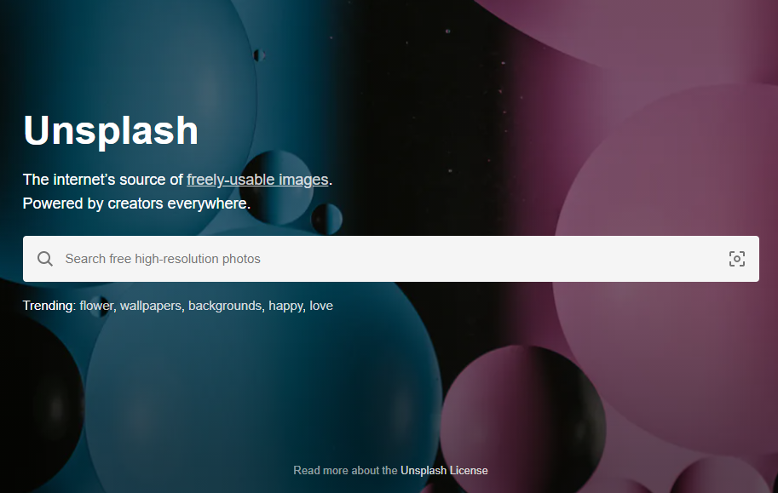Image resolution: width=778 pixels, height=493 pixels.
Task: Click the word 'creators' in the tagline
Action: (135, 204)
